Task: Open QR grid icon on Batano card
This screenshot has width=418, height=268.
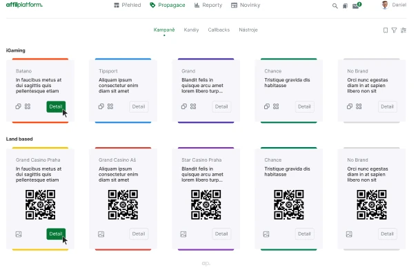Action: pos(28,106)
